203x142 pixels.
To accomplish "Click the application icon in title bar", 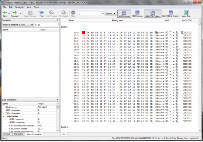I will 3,3.
